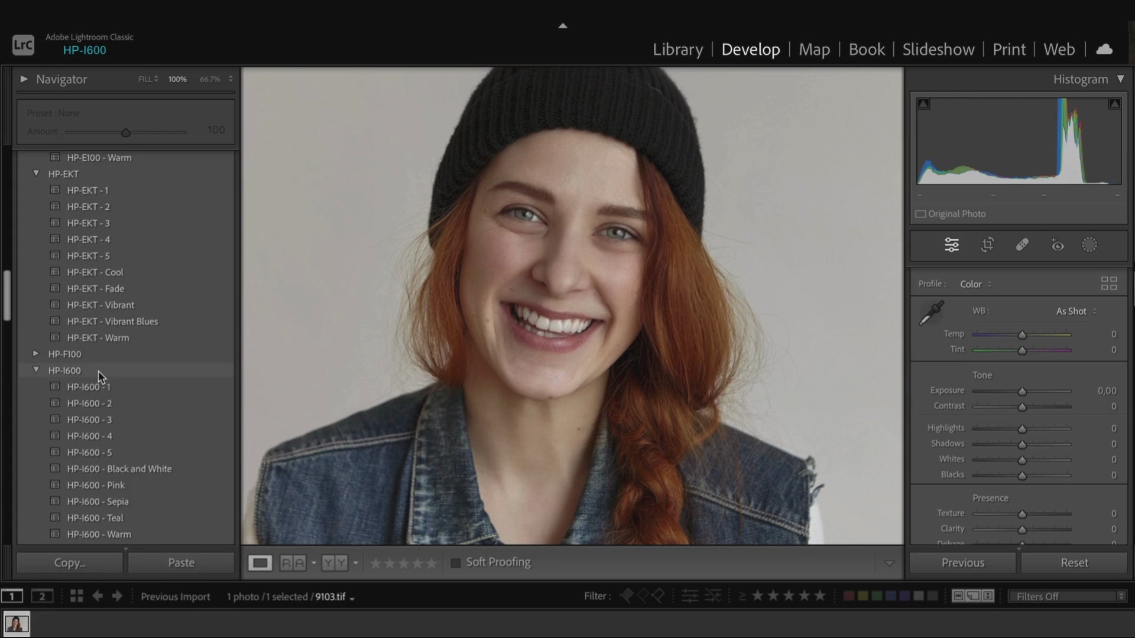1135x638 pixels.
Task: Switch to Loupe view in toolbar
Action: tap(260, 563)
